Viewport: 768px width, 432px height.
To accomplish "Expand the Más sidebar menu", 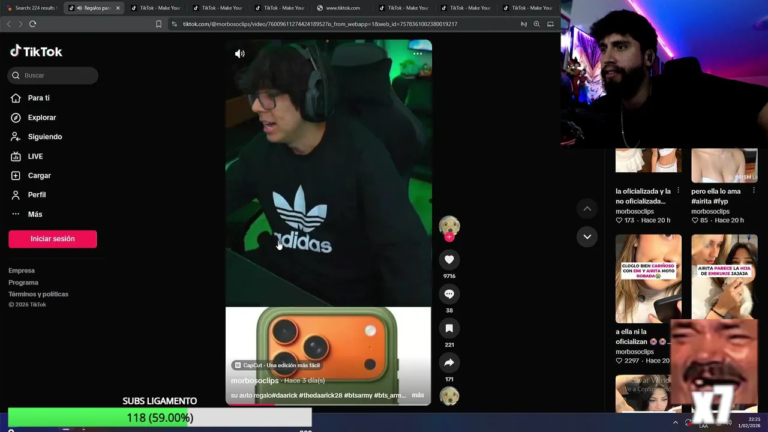I will pyautogui.click(x=35, y=214).
